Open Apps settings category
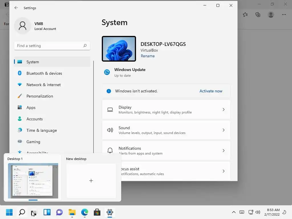The height and width of the screenshot is (219, 292). [52, 108]
